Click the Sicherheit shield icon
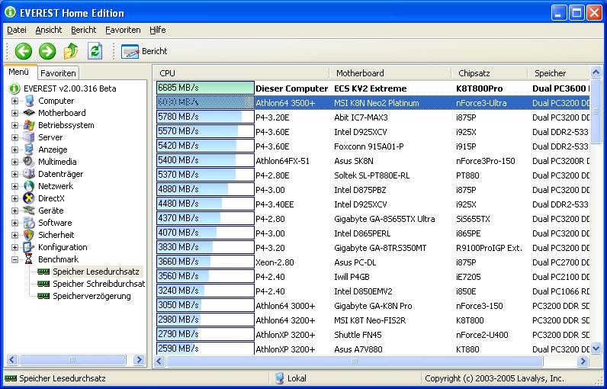The image size is (607, 389). tap(29, 235)
